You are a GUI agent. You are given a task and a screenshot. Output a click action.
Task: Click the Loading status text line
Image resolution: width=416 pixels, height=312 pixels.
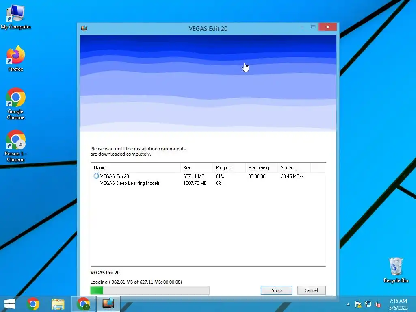click(136, 282)
